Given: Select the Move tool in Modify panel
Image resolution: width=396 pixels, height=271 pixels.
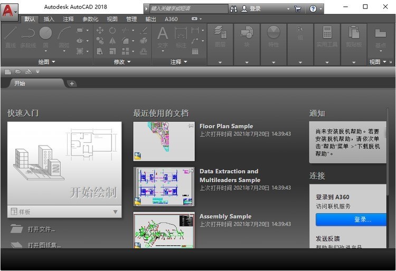Looking at the screenshot, I should pos(100,31).
